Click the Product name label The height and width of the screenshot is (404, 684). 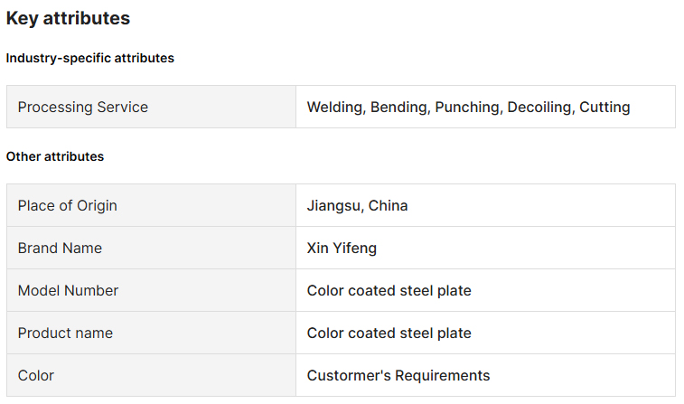point(65,333)
